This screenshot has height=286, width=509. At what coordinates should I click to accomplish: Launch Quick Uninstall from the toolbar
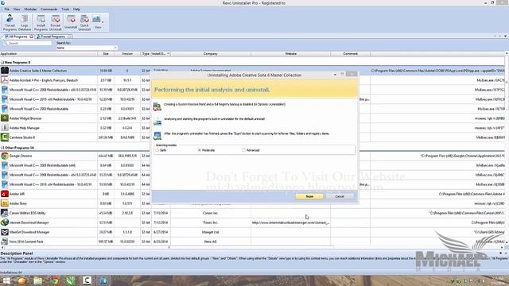pos(84,23)
